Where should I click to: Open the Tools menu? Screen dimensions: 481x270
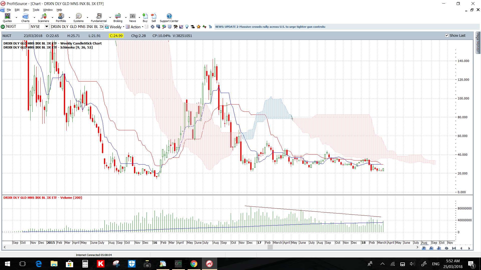36,10
